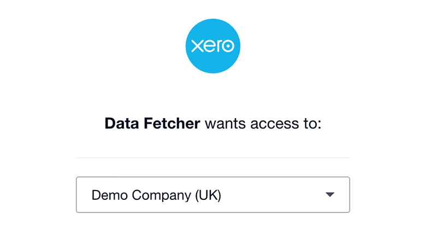Click the Xero logo
The width and height of the screenshot is (437, 233).
coord(213,46)
